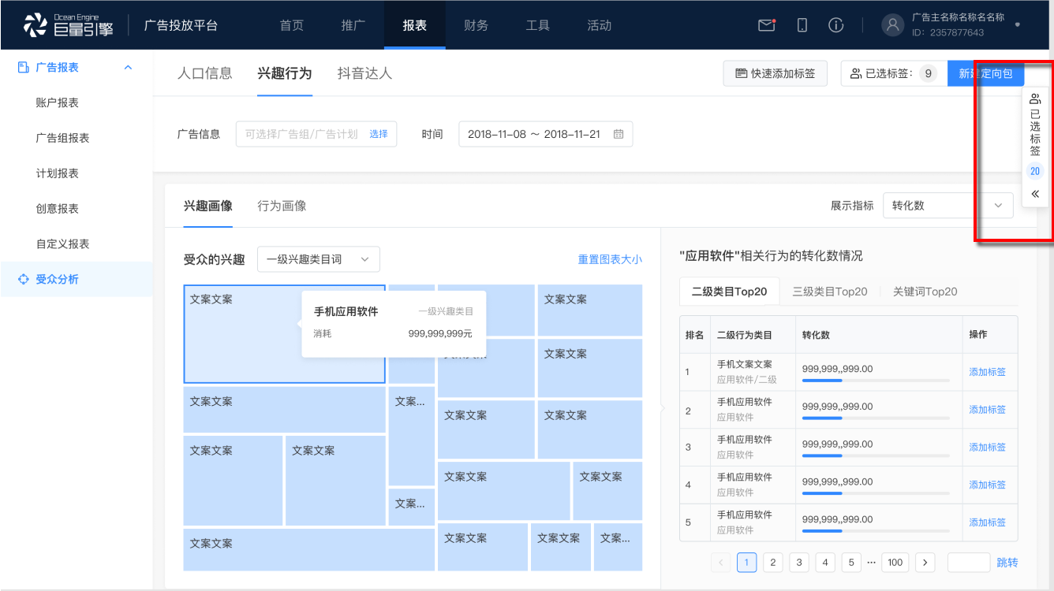Click 添加标签 in rank 3 row
This screenshot has height=591, width=1054.
click(988, 448)
